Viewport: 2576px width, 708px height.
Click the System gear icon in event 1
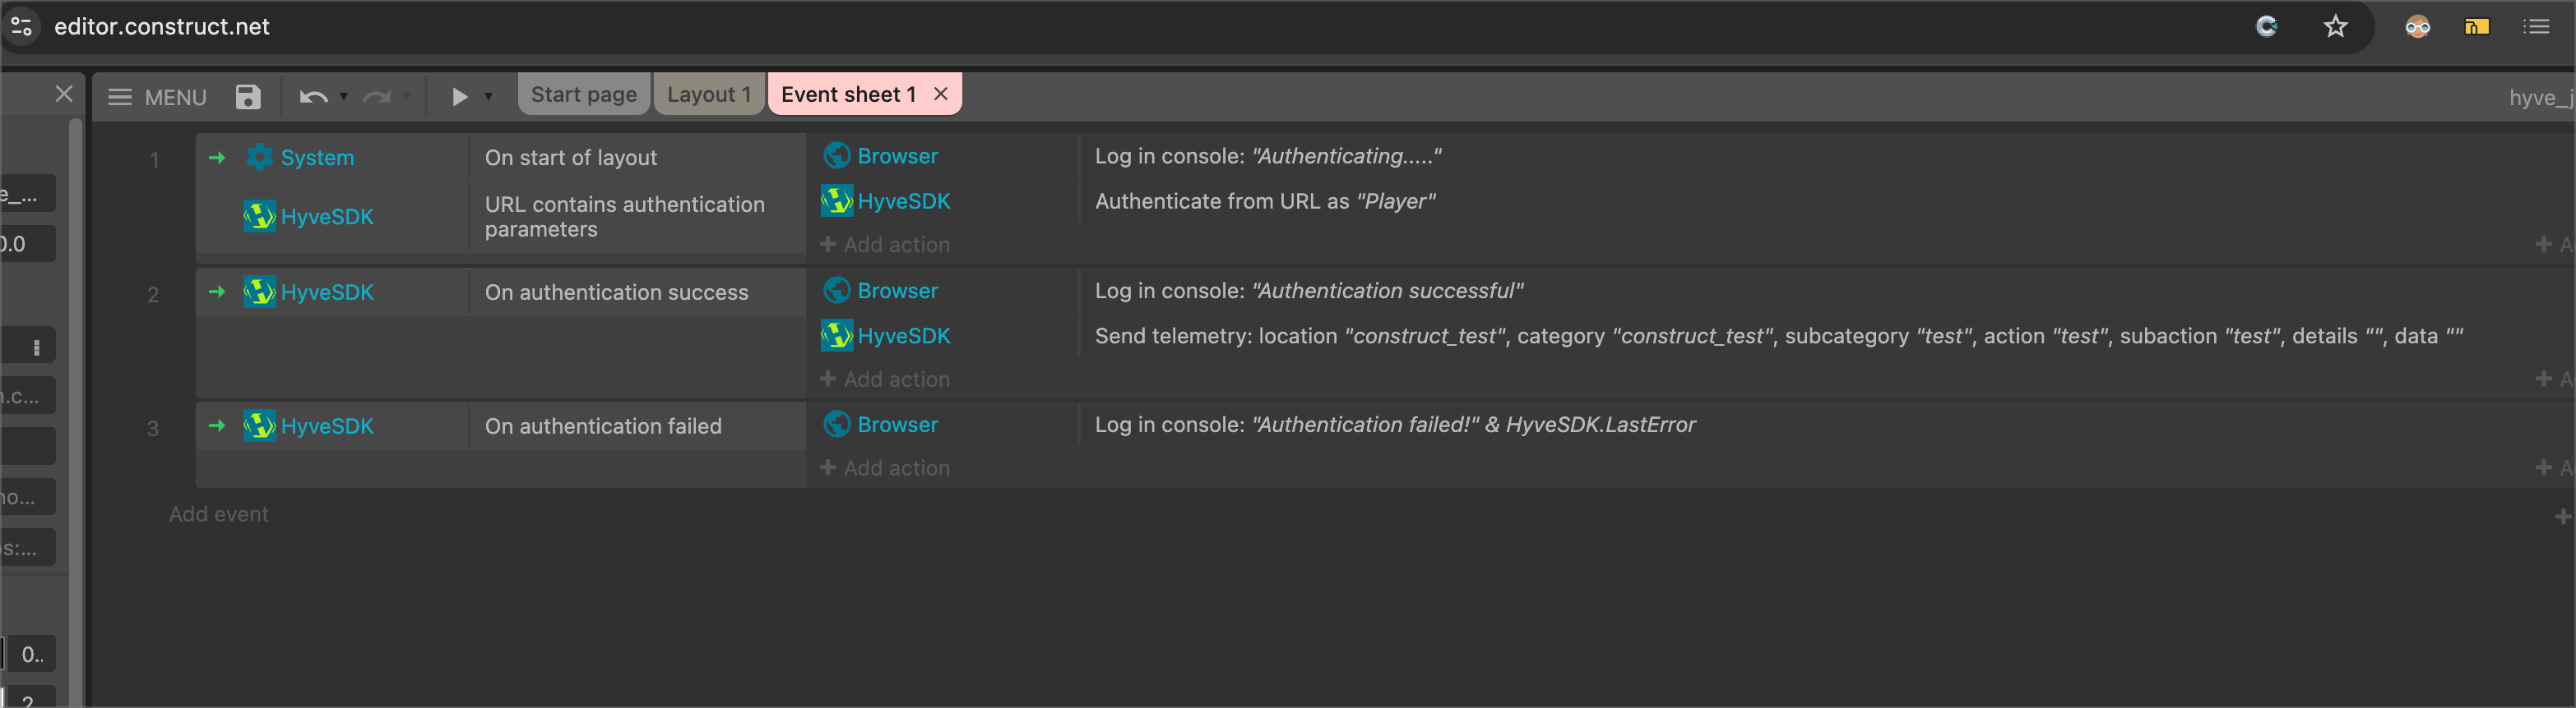pyautogui.click(x=259, y=157)
